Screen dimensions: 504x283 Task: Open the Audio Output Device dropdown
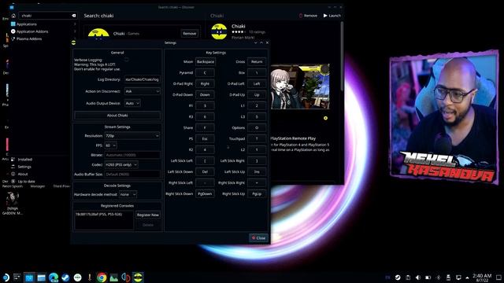pyautogui.click(x=132, y=103)
